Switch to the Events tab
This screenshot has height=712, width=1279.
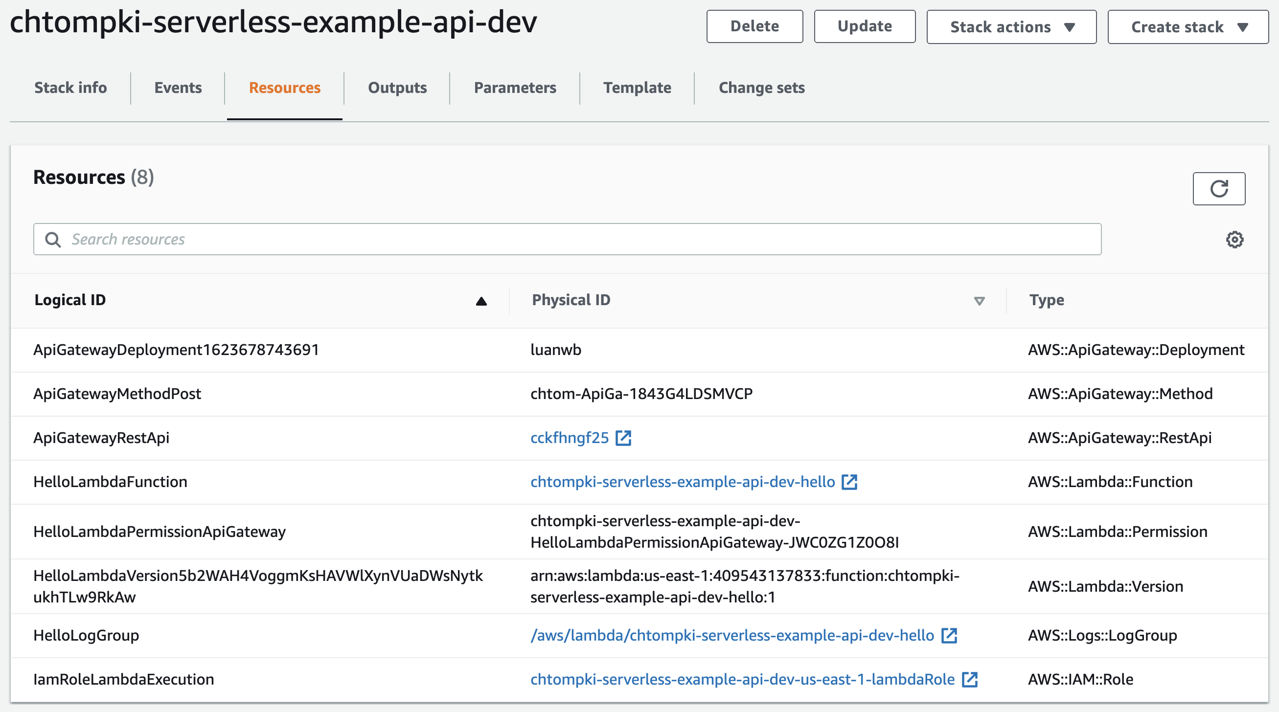tap(178, 88)
